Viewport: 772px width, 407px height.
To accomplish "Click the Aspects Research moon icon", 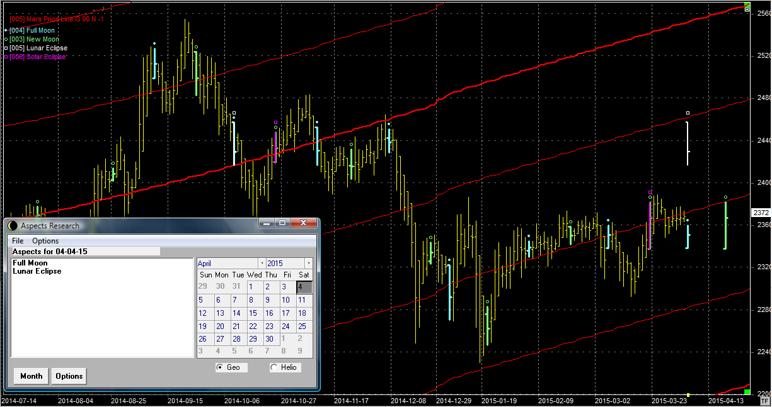I will [13, 225].
